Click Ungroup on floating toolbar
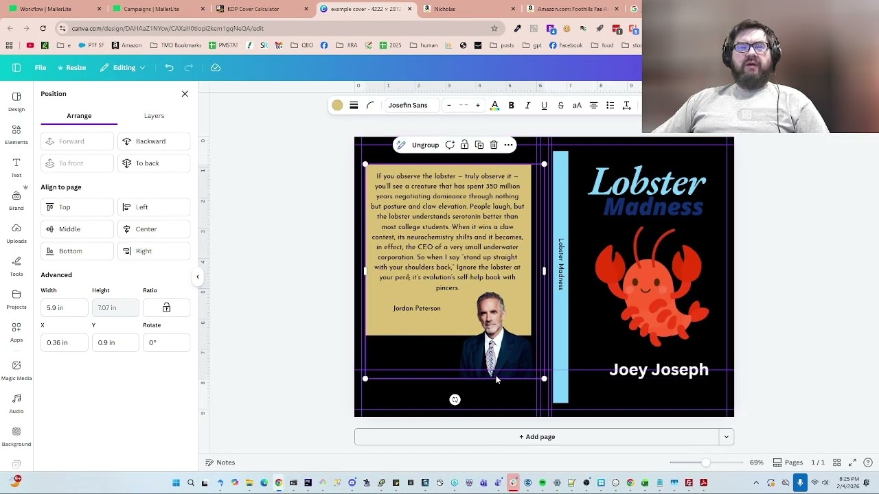Viewport: 879px width, 494px height. [x=425, y=145]
